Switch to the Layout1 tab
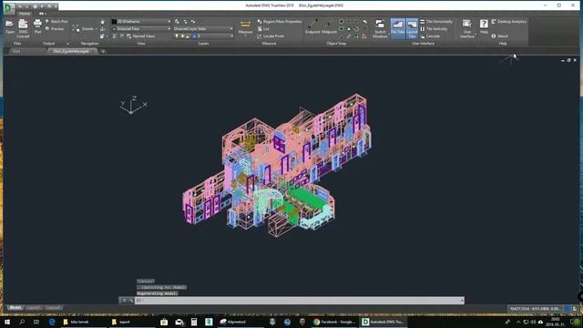Screen dimensions: 583x328 pyautogui.click(x=33, y=308)
